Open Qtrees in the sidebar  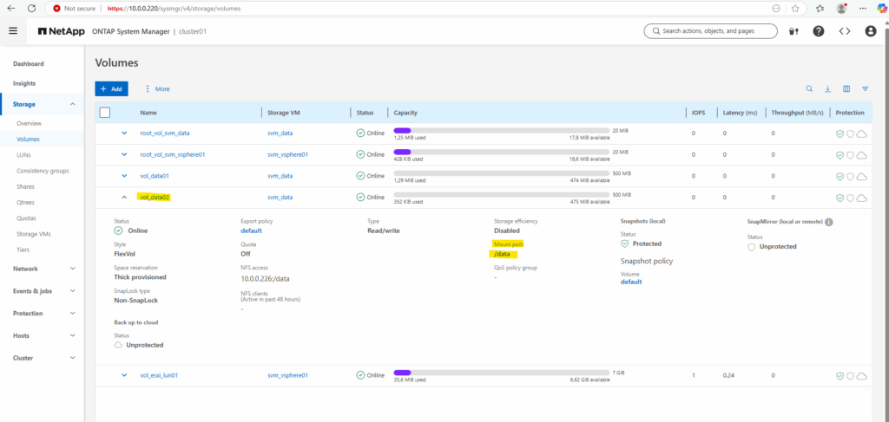tap(25, 202)
